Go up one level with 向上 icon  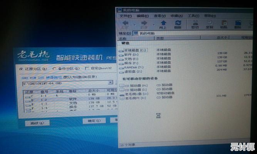[163, 23]
